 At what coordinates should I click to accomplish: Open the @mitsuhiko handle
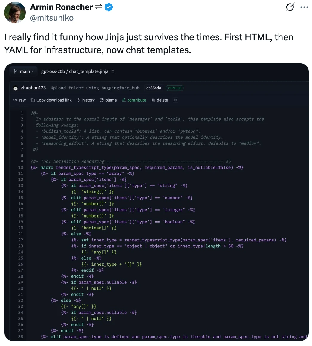[x=52, y=18]
